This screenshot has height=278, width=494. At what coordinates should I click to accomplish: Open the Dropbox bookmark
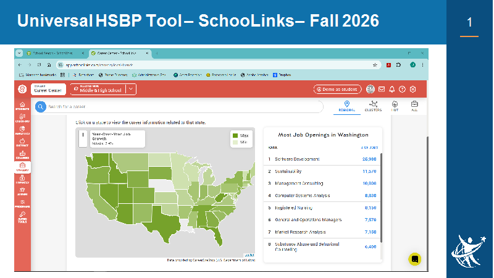282,75
